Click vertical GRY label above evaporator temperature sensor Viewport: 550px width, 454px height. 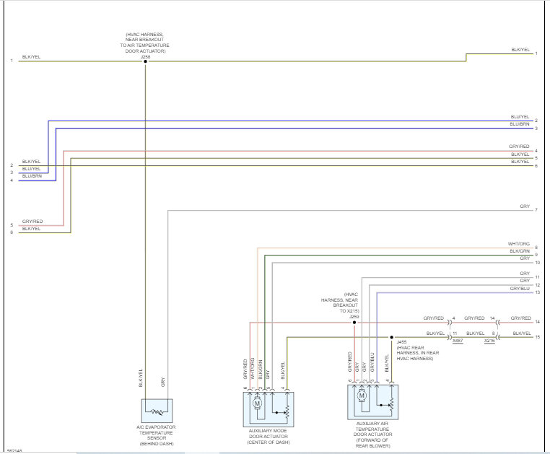pyautogui.click(x=162, y=382)
